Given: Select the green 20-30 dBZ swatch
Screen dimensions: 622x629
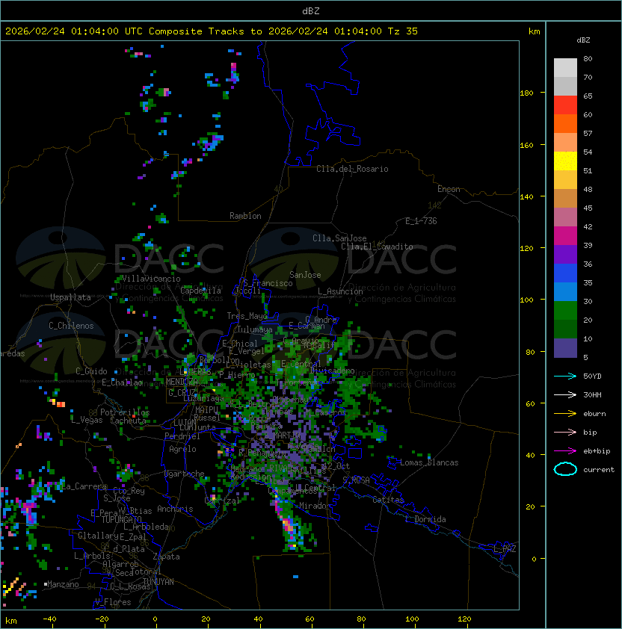Looking at the screenshot, I should coord(565,311).
